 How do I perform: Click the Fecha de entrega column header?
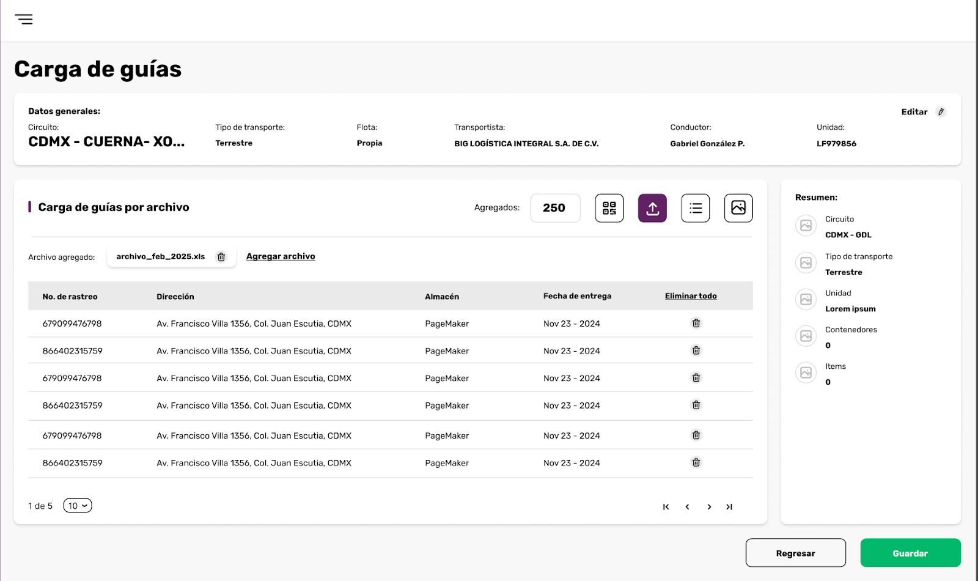coord(577,296)
